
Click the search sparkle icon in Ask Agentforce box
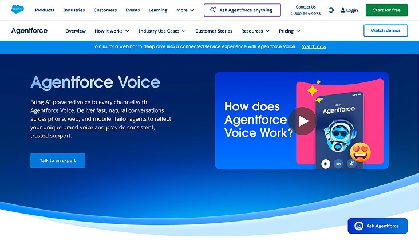213,10
